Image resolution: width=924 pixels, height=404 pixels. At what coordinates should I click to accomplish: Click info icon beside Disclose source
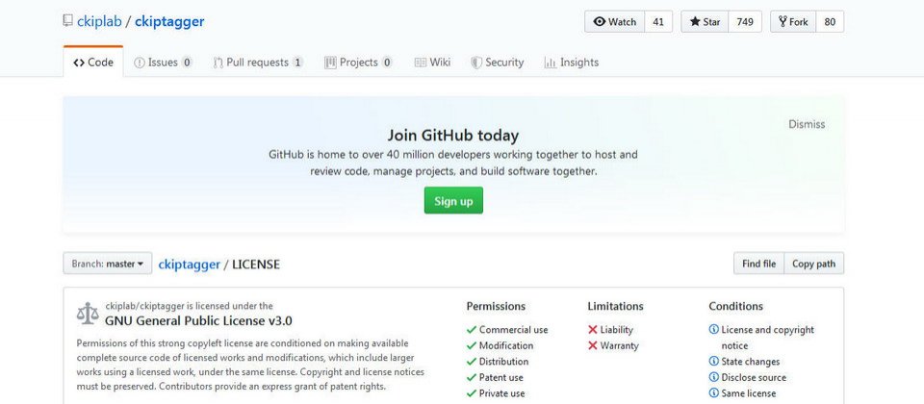[x=713, y=377]
